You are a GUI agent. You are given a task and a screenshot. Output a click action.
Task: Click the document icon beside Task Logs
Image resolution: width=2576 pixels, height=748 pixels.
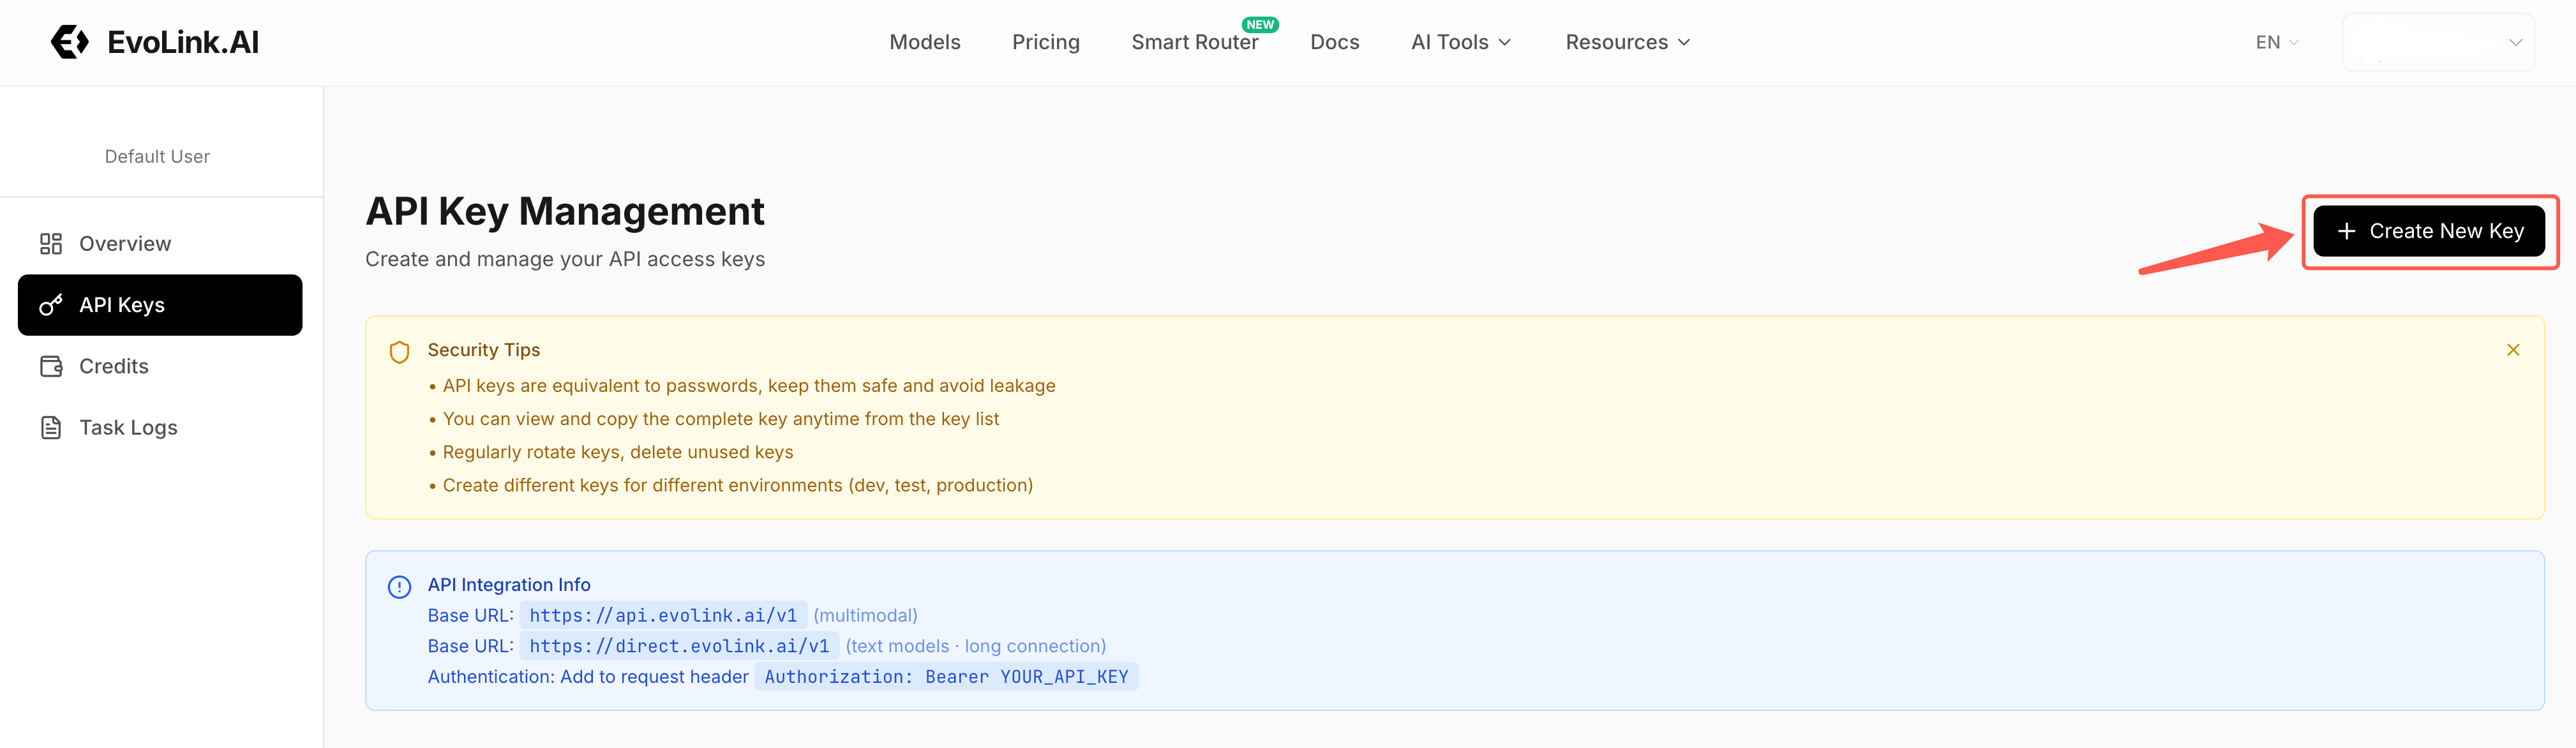[51, 427]
